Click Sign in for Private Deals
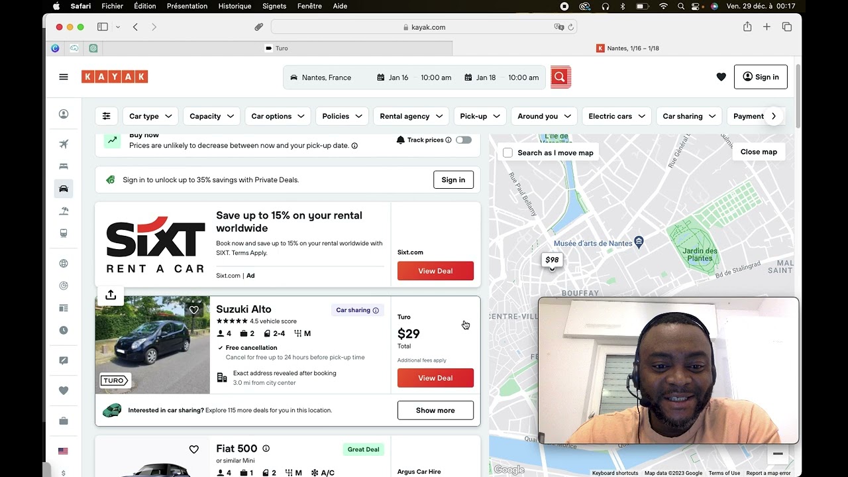The image size is (848, 477). coord(453,180)
